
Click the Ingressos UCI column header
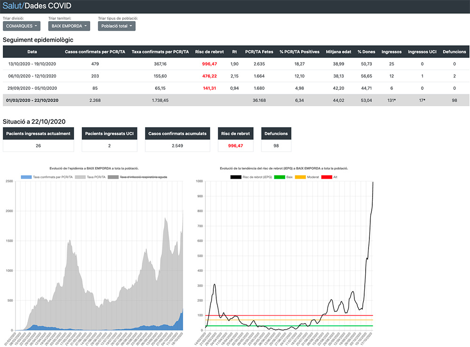pos(422,52)
